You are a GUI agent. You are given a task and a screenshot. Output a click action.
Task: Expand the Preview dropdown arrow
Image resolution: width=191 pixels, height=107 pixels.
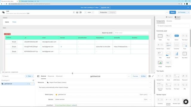[189, 12]
